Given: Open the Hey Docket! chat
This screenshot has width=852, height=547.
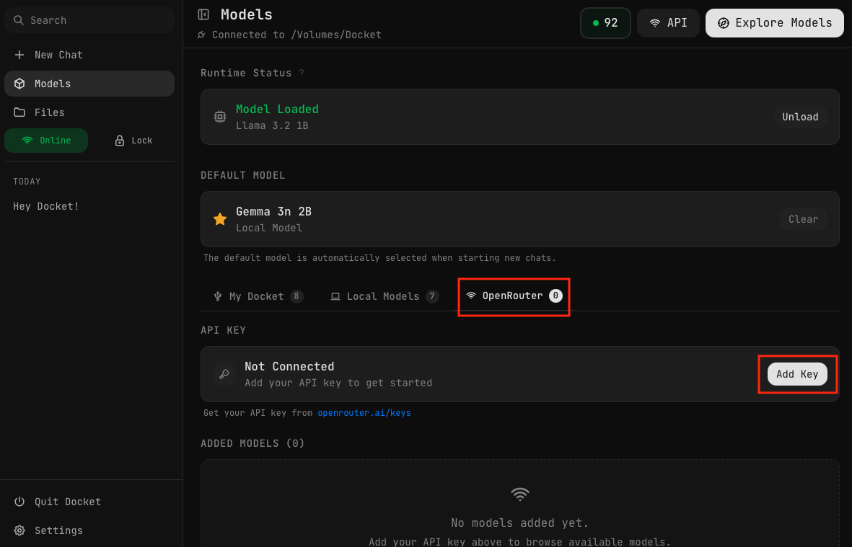Looking at the screenshot, I should [46, 206].
